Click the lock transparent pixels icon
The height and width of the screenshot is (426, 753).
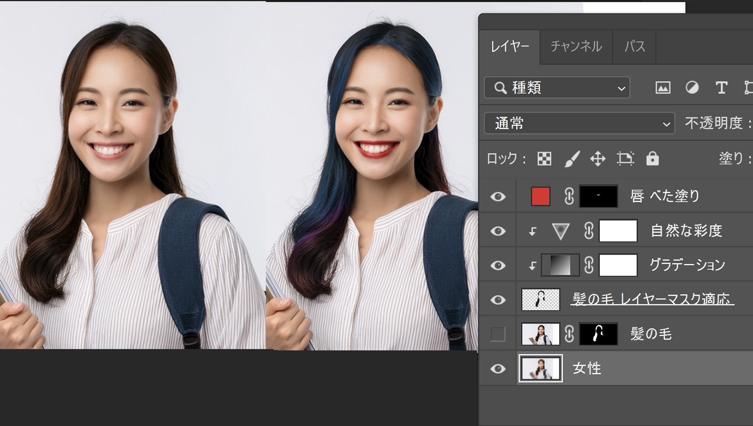(544, 159)
